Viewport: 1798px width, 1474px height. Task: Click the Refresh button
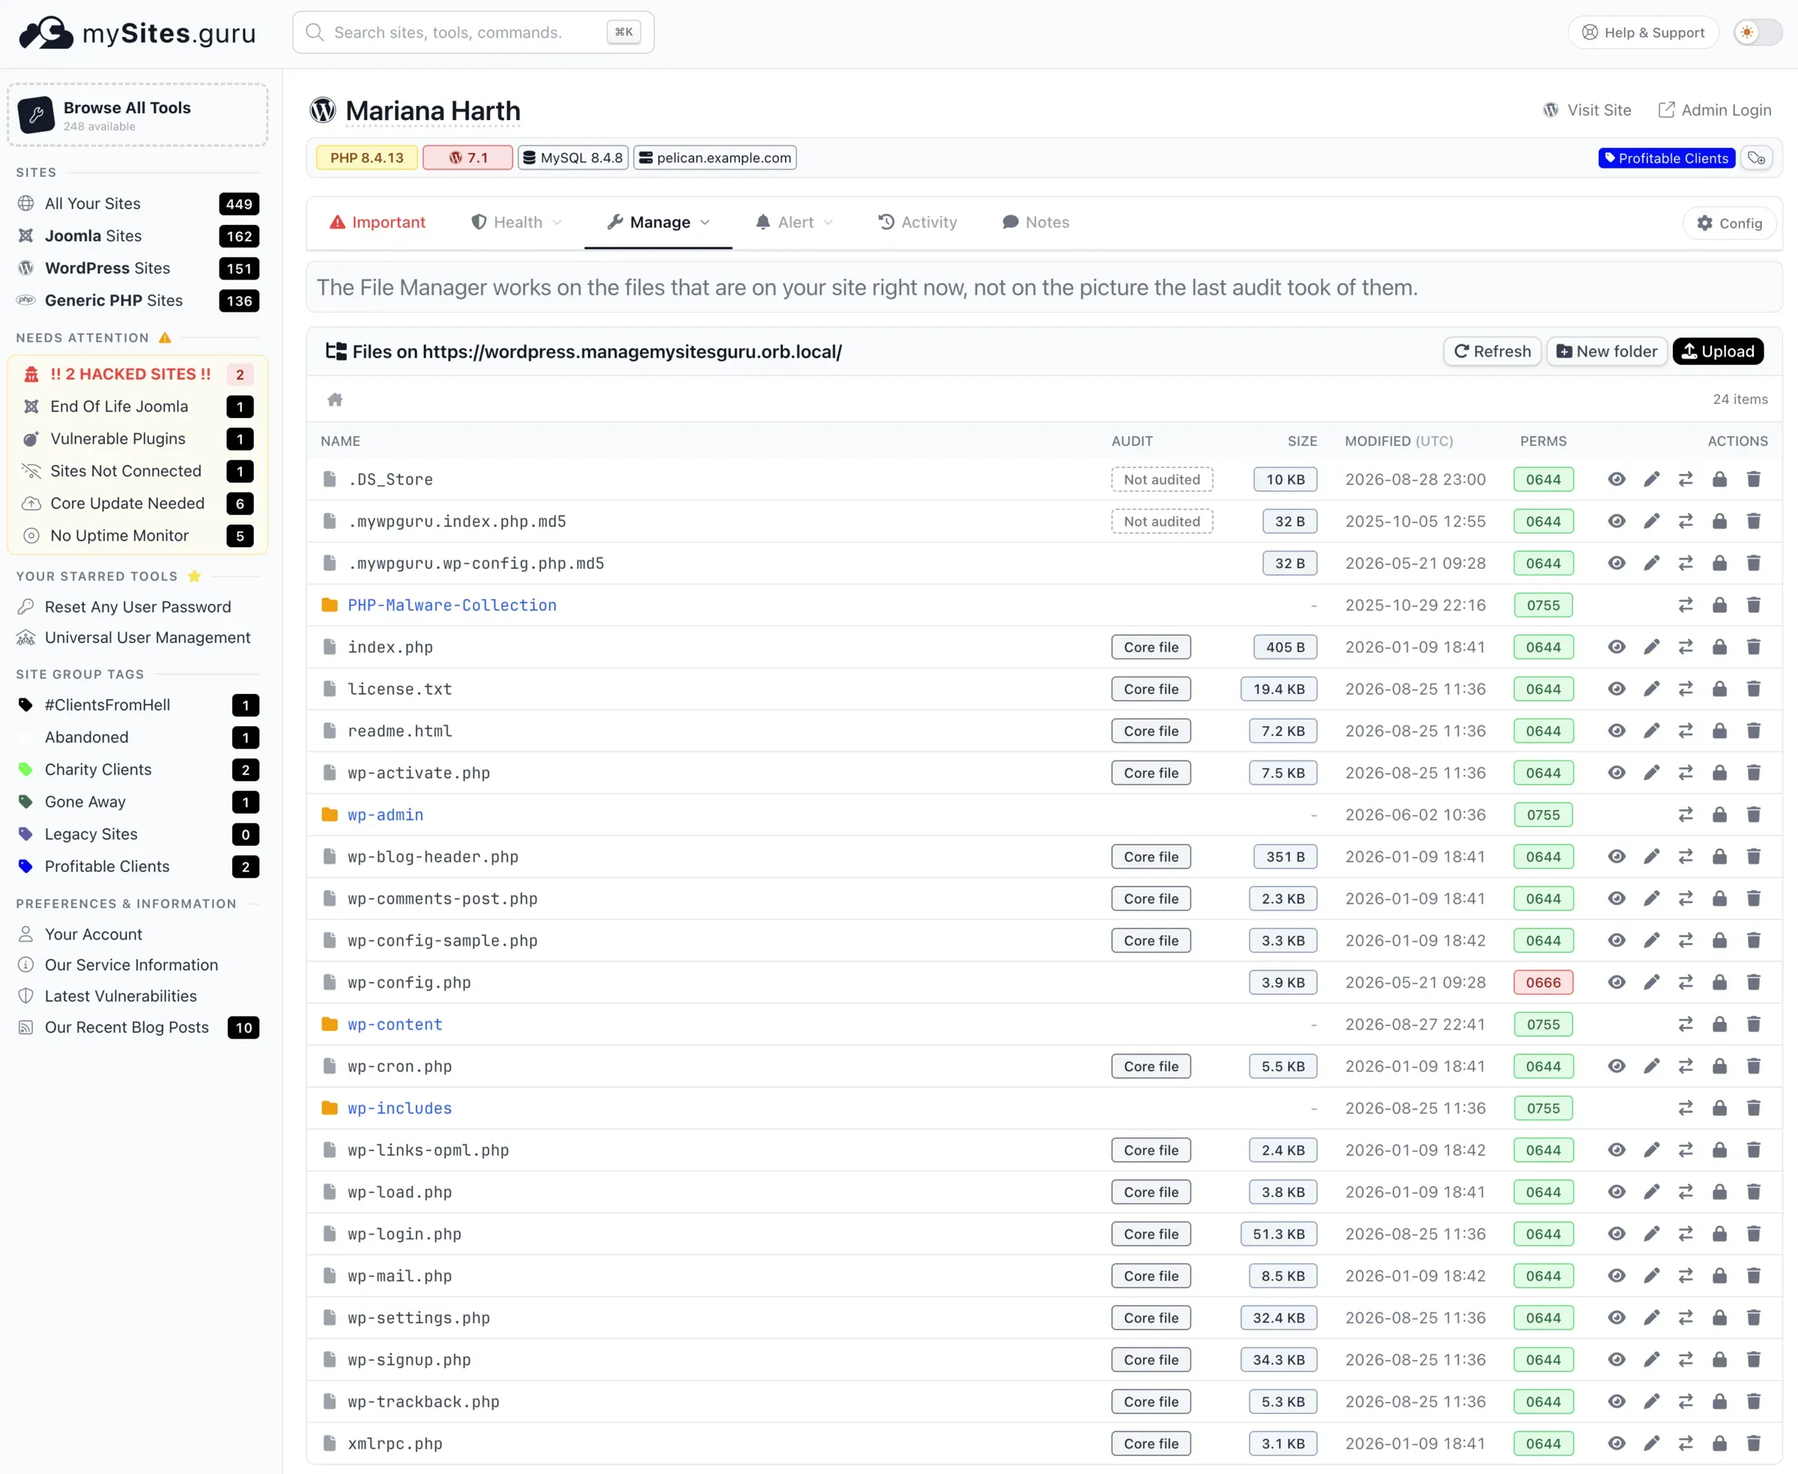click(1492, 351)
